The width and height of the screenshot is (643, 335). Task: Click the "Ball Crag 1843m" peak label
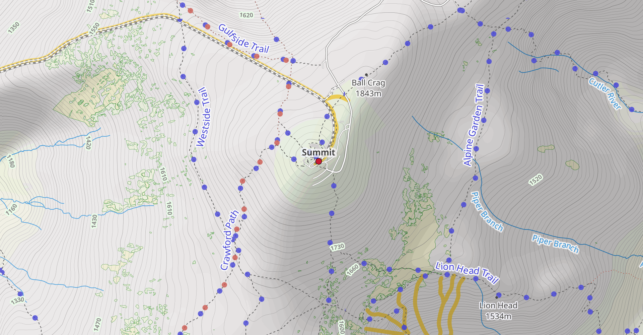368,88
